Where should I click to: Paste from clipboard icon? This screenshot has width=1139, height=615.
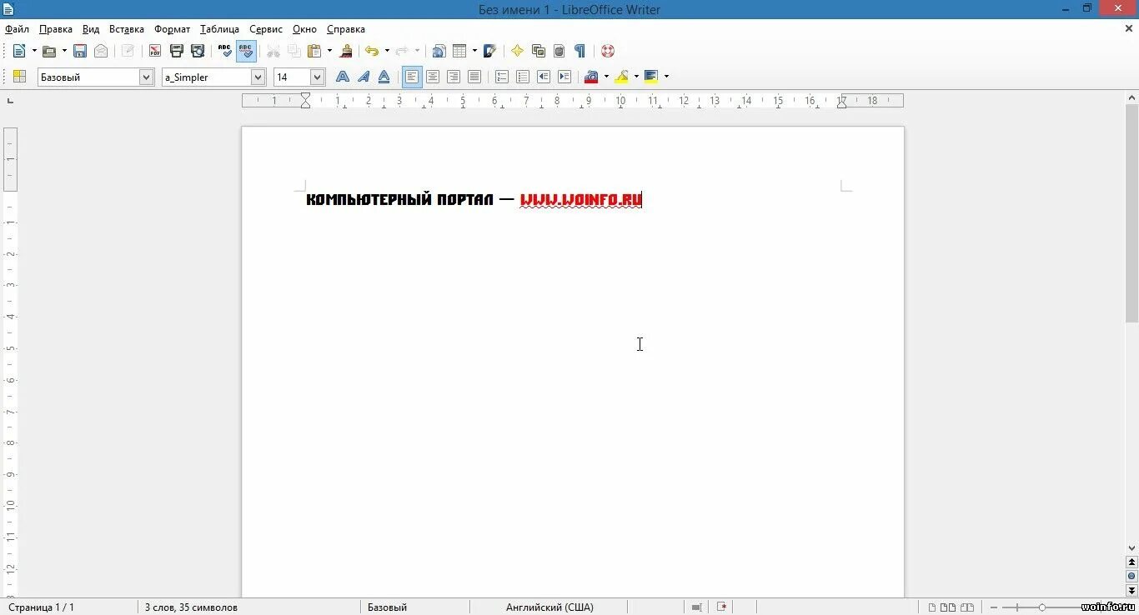pos(314,51)
